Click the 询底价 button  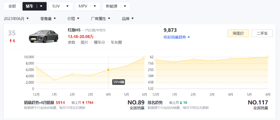238,33
